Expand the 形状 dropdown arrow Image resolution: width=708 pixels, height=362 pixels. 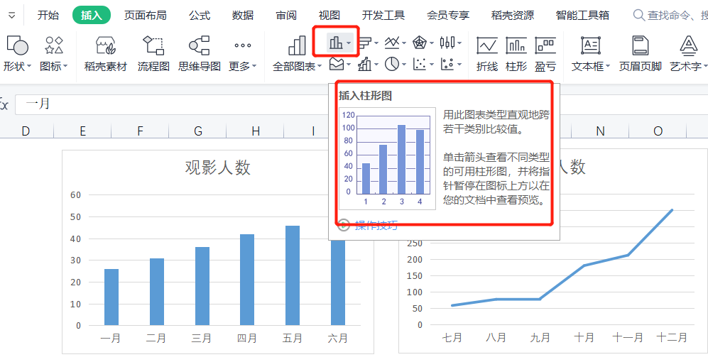pos(29,66)
